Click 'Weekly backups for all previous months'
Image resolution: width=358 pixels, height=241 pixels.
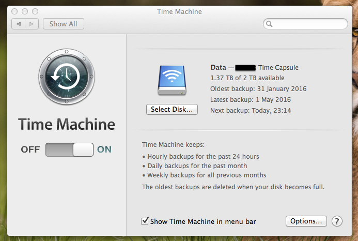[207, 175]
